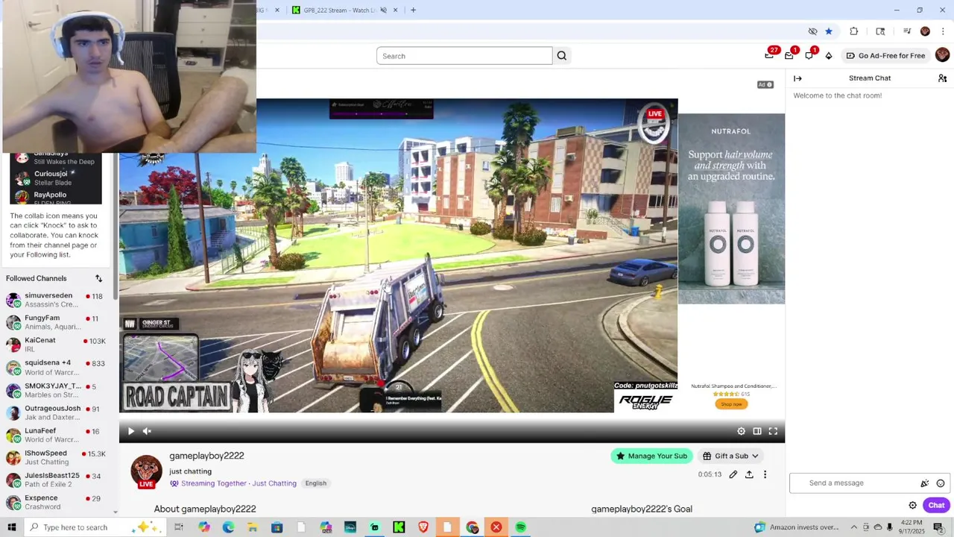Click the purple Chat send button

(936, 506)
